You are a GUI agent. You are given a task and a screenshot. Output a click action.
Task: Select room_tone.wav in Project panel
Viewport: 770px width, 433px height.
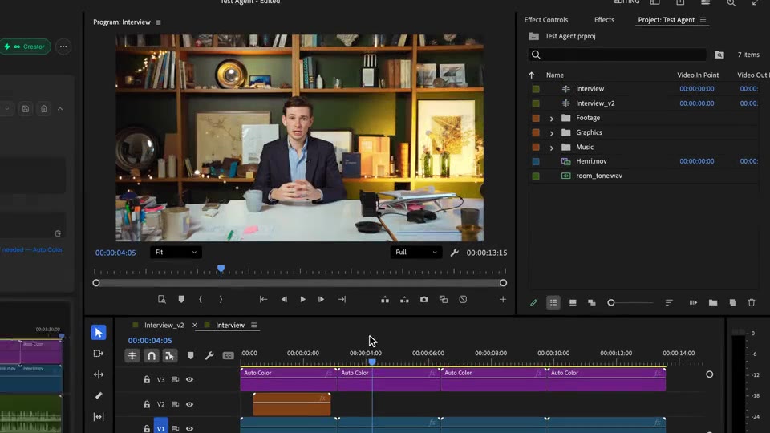(599, 176)
